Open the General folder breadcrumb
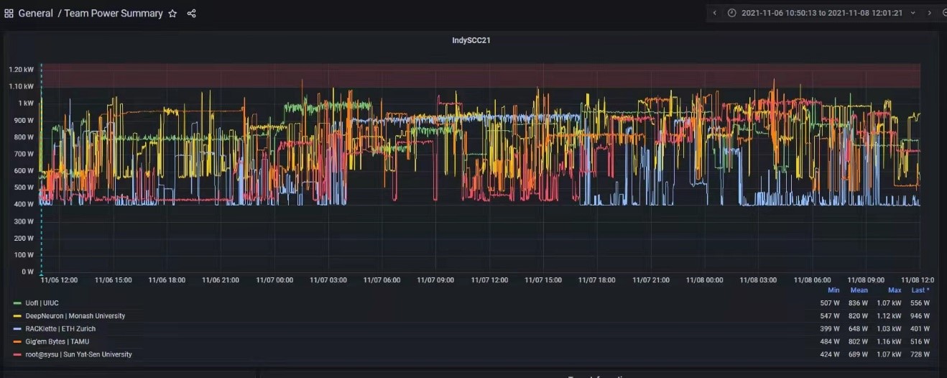 pyautogui.click(x=35, y=13)
